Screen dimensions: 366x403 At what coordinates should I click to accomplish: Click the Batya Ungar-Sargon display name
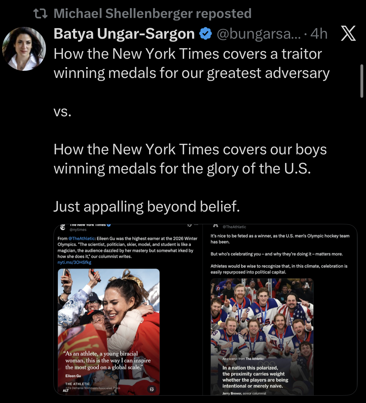click(x=124, y=33)
